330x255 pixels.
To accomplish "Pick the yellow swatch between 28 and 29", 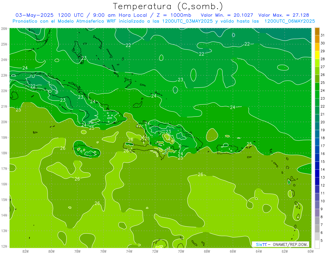I will 317,56.
